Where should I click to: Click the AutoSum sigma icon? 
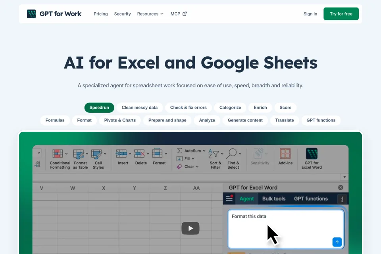coord(179,151)
